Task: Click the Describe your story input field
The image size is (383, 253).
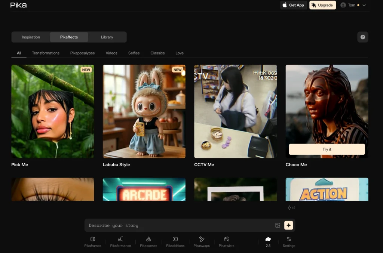Action: 180,225
